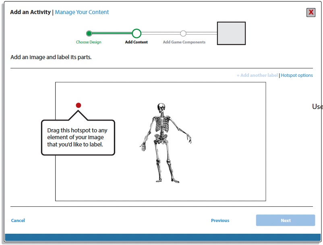Click the skeleton's pelvis
This screenshot has width=323, height=245.
pyautogui.click(x=162, y=139)
